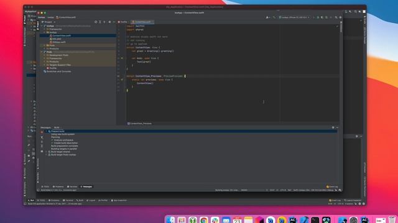
Task: Click 'Using new build system' message line
Action: click(x=63, y=134)
